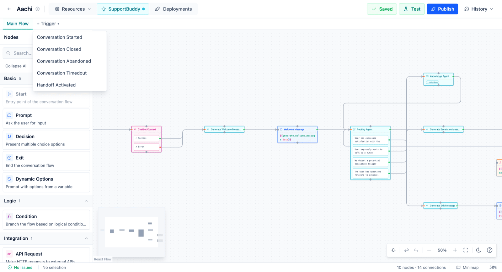
Task: Open the History dropdown
Action: coord(479,9)
